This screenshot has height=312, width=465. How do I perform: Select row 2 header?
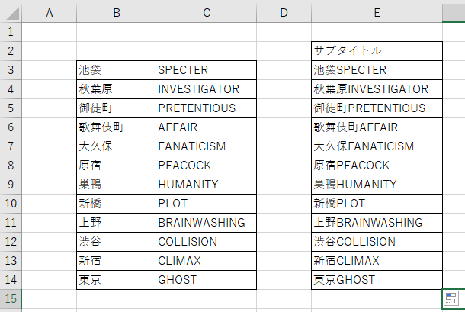(x=11, y=51)
